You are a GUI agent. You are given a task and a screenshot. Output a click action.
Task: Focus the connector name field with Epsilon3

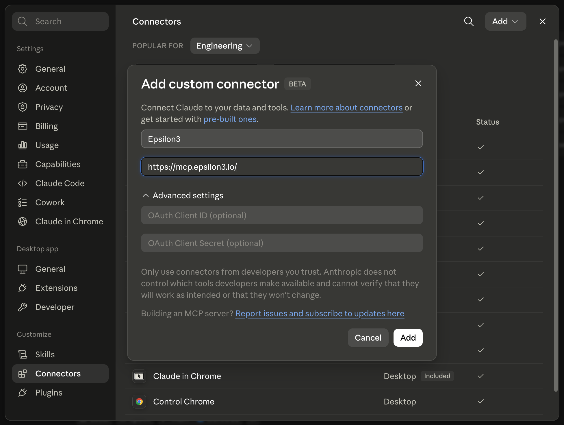point(282,139)
